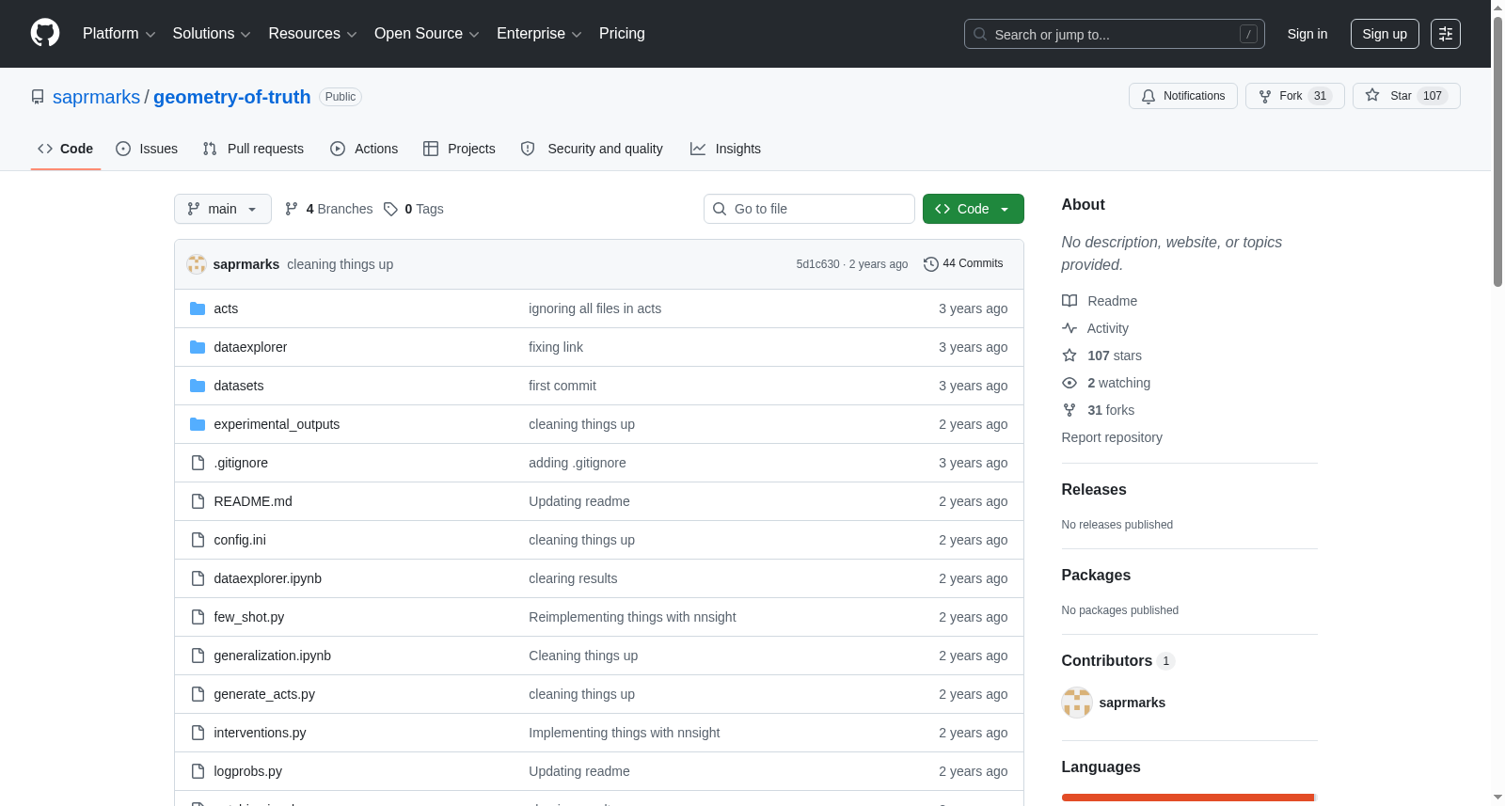Click the config.ini file icon
Image resolution: width=1505 pixels, height=806 pixels.
198,540
